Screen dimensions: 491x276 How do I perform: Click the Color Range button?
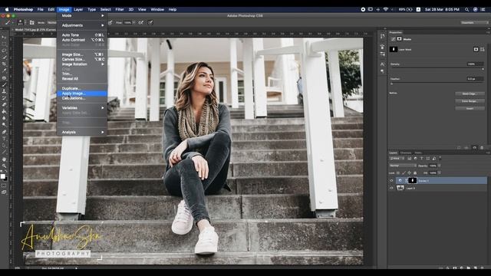tap(470, 101)
